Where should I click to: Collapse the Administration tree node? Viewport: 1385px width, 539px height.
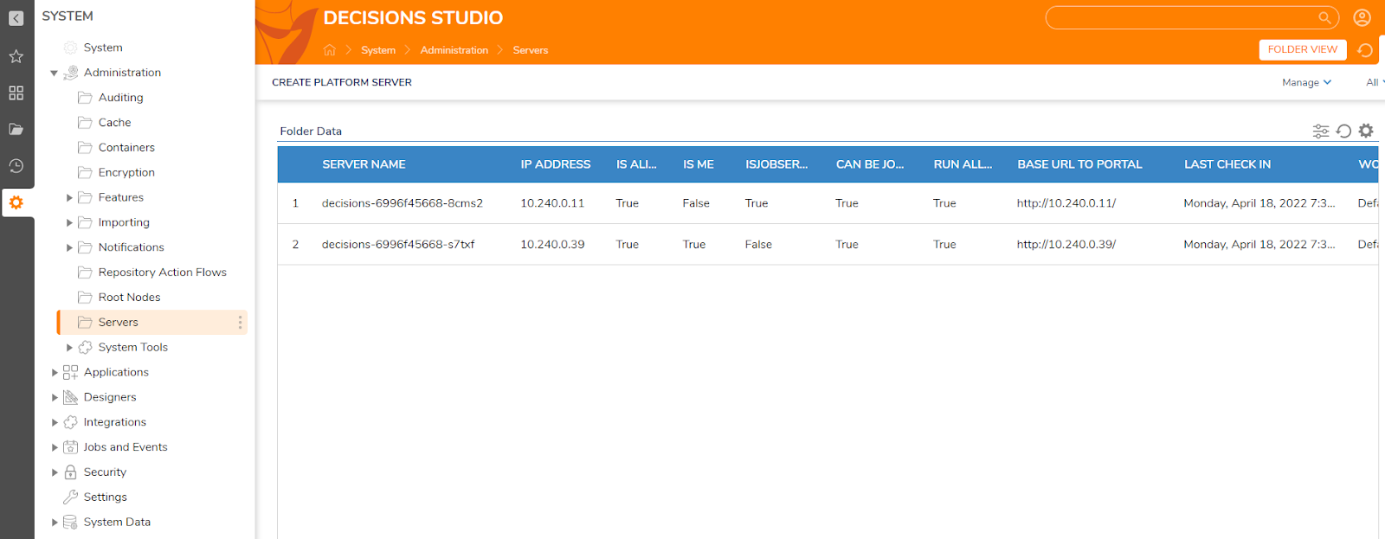pyautogui.click(x=54, y=74)
